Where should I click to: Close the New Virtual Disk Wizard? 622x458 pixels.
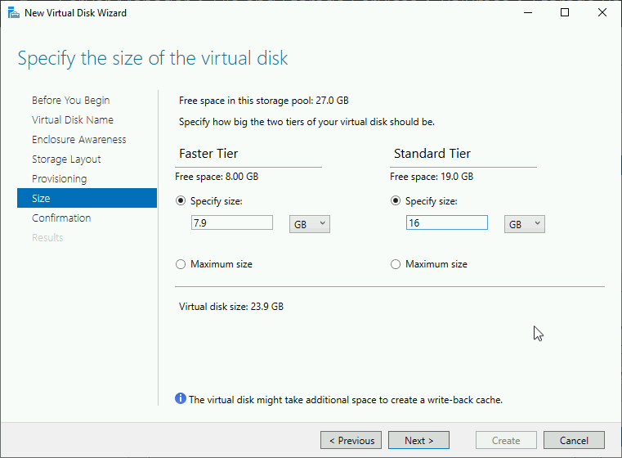(602, 13)
